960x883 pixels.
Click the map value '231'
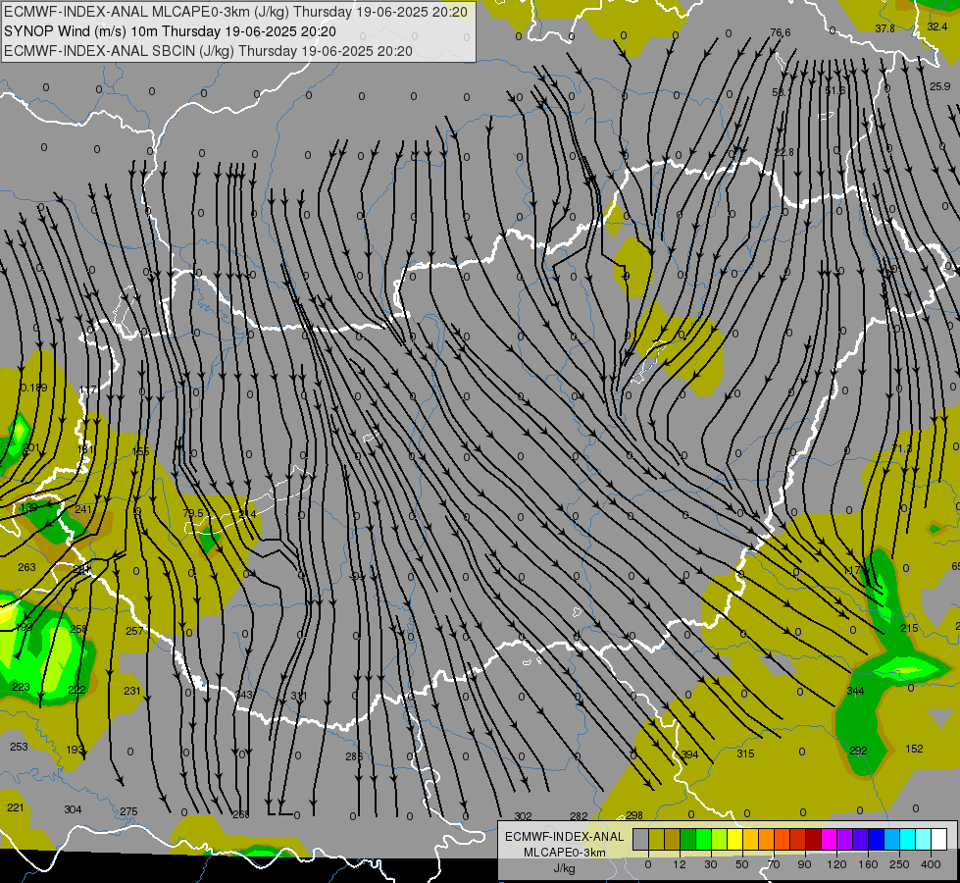(132, 691)
